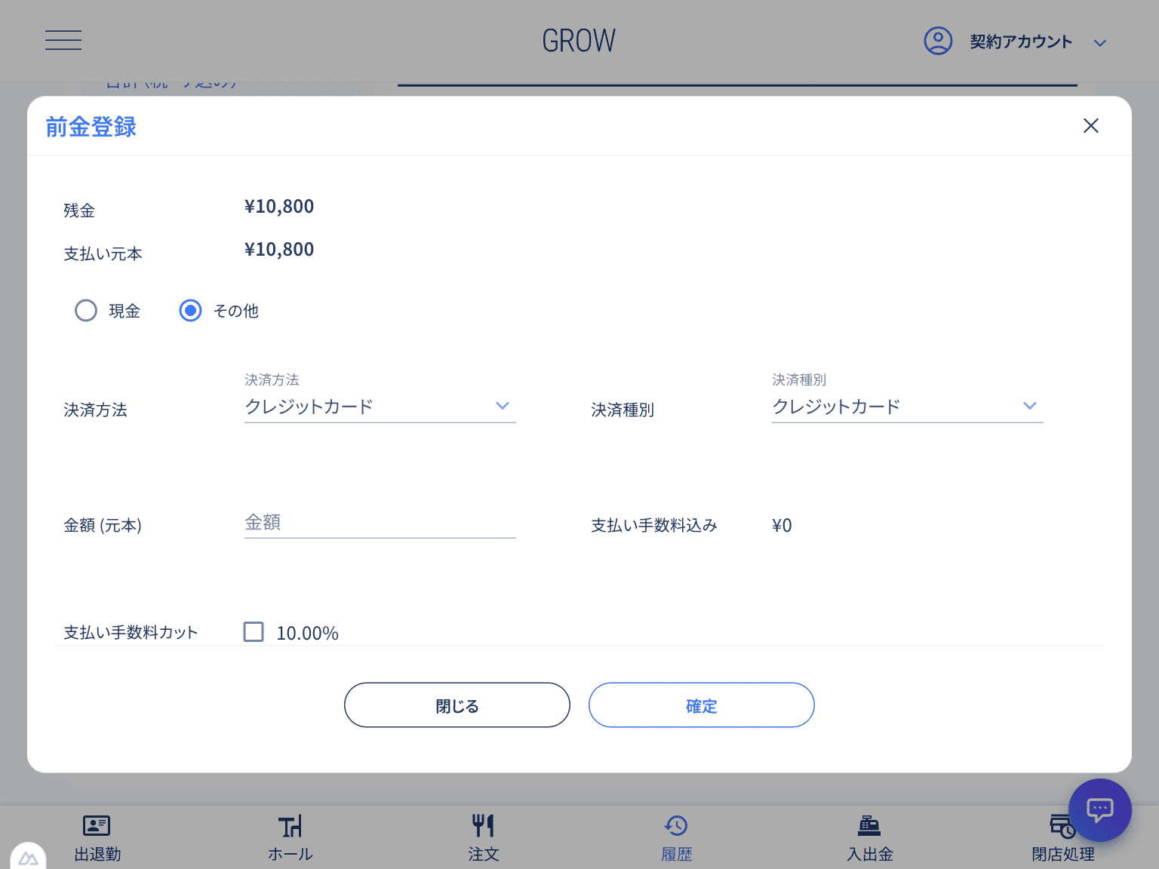Click the user account profile icon
Viewport: 1159px width, 869px height.
click(938, 41)
